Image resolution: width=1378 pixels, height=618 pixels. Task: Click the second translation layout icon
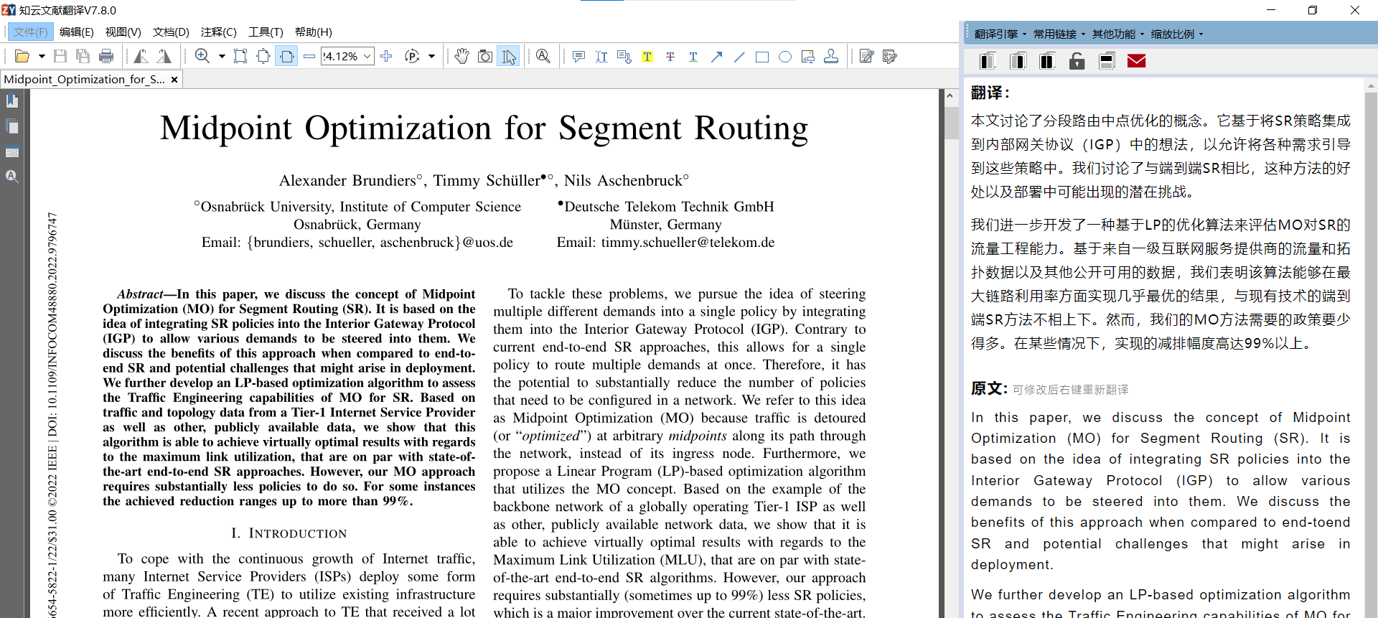tap(1018, 61)
